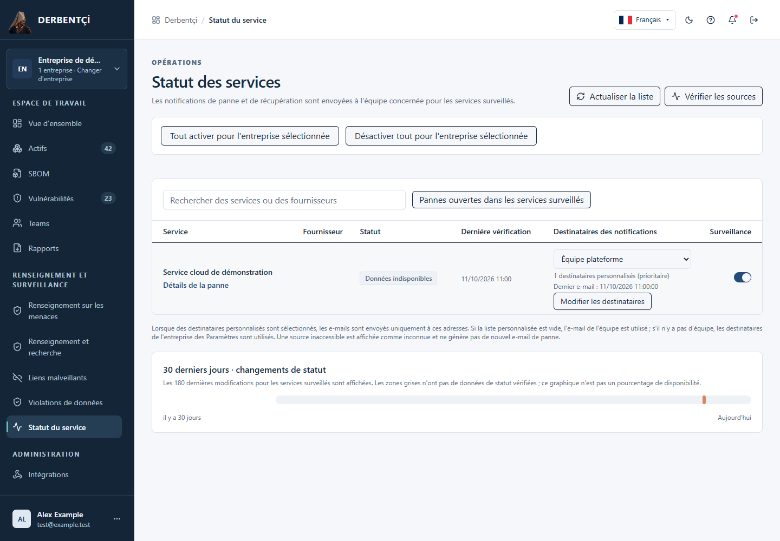Click the Dernière vérification column header
This screenshot has width=780, height=541.
click(x=496, y=232)
